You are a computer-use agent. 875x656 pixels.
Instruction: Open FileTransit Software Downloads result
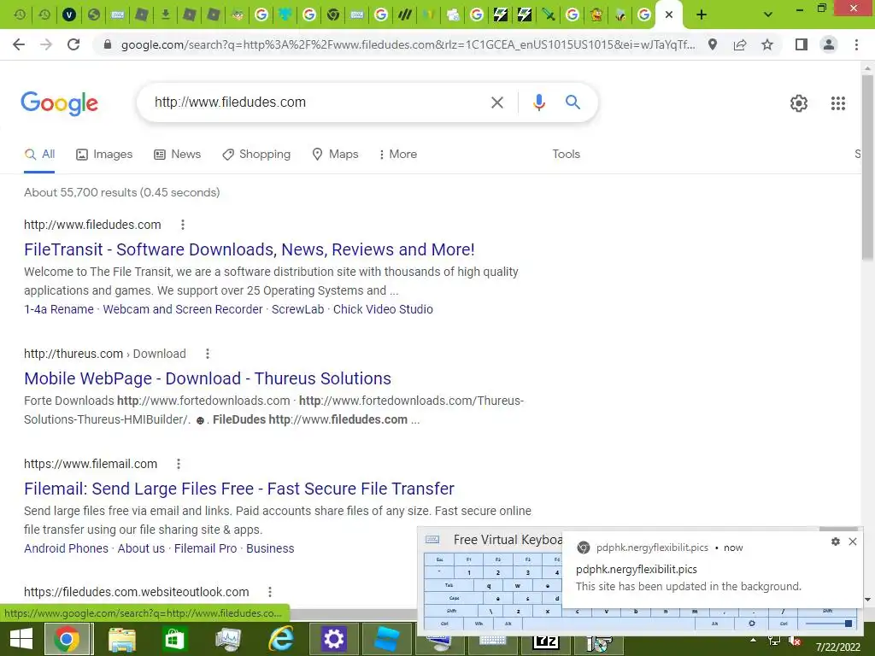[249, 249]
